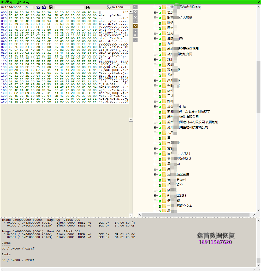The width and height of the screenshot is (261, 272).
Task: Open the hammer and wrench tools icon
Action: pyautogui.click(x=109, y=7)
